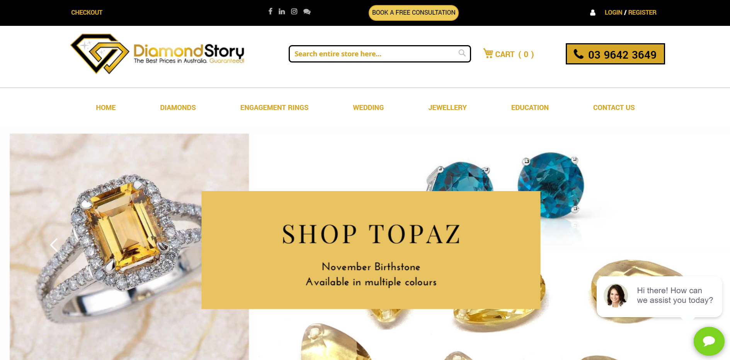This screenshot has height=360, width=730.
Task: Click the Login link
Action: (x=613, y=12)
